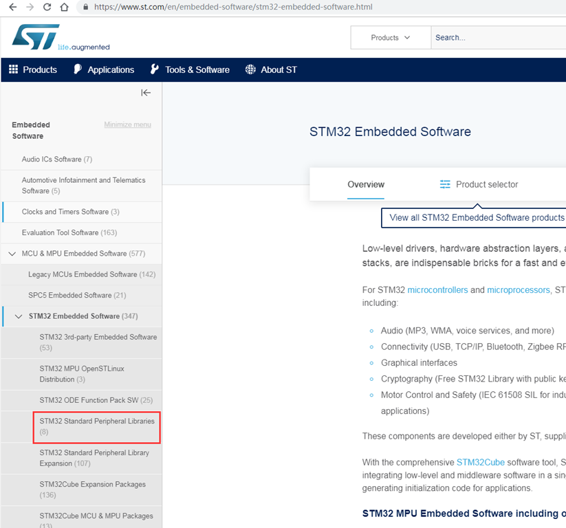Click the Applications lightbulb icon
Image resolution: width=566 pixels, height=528 pixels.
(x=78, y=69)
